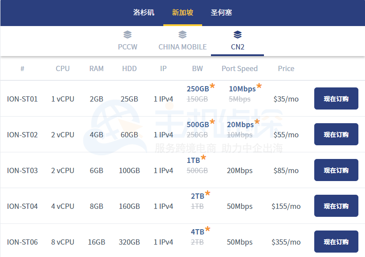This screenshot has height=257, width=365.
Task: Select the CHINA MOBILE network tab
Action: [x=182, y=46]
